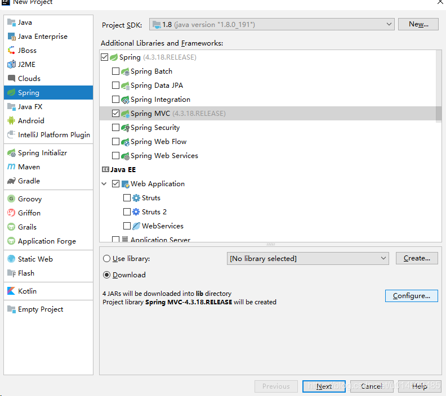Screen dimensions: 446x396
Task: Click the splitter grip below frameworks list
Action: pyautogui.click(x=270, y=244)
